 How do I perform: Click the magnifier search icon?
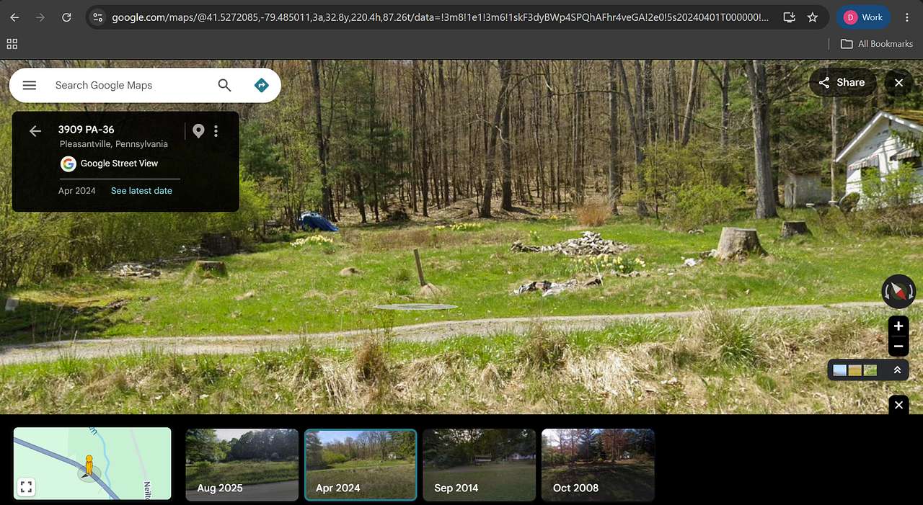[x=224, y=85]
